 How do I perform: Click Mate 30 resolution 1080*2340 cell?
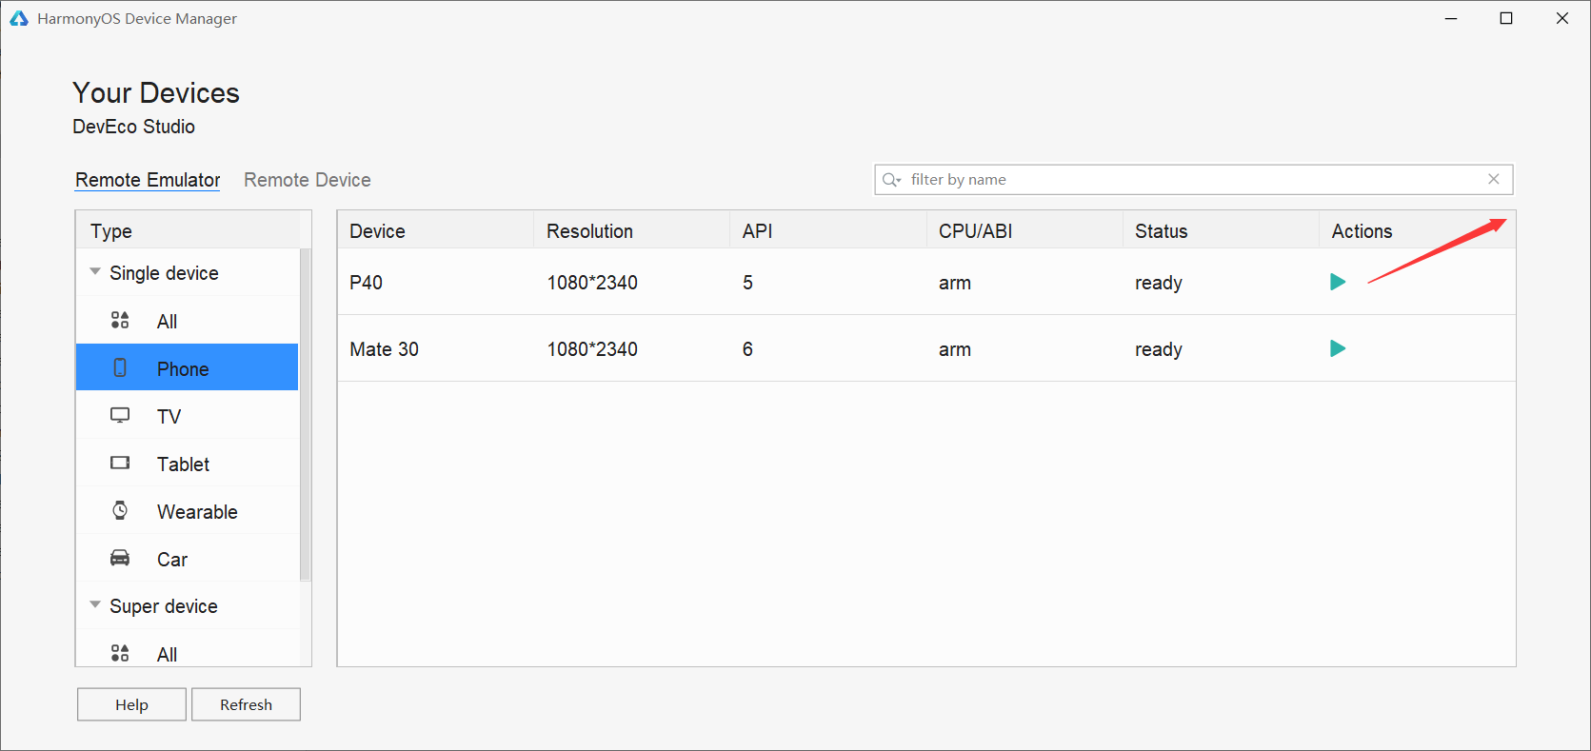592,349
